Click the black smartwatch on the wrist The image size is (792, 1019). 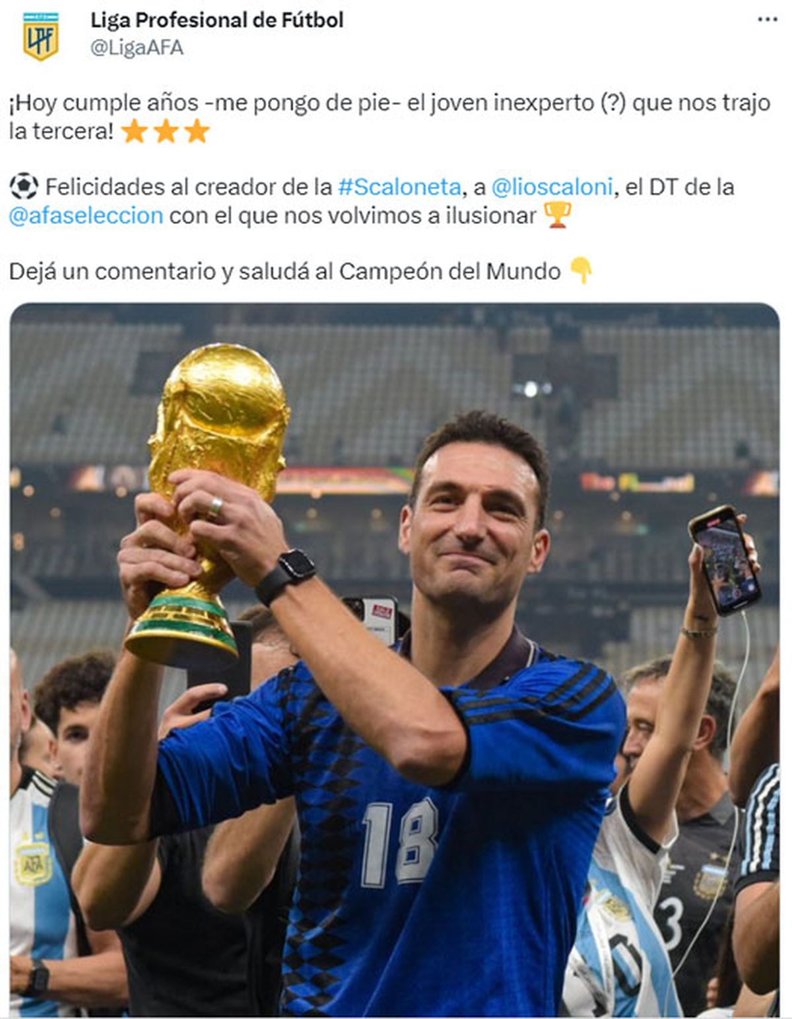286,575
